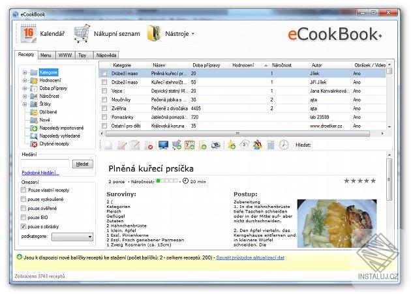
Task: Switch to the Recepty tab
Action: tap(26, 54)
